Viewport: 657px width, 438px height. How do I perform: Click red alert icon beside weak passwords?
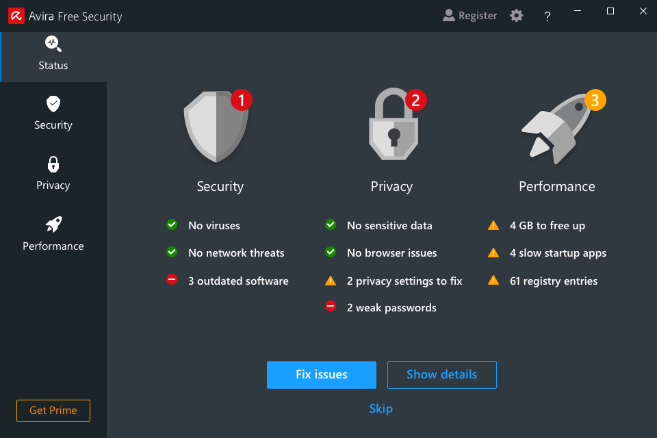331,307
